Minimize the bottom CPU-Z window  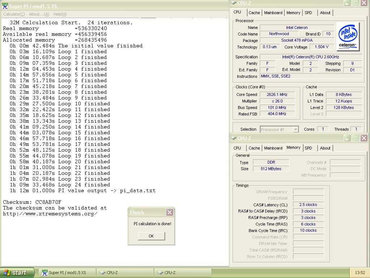(x=347, y=138)
